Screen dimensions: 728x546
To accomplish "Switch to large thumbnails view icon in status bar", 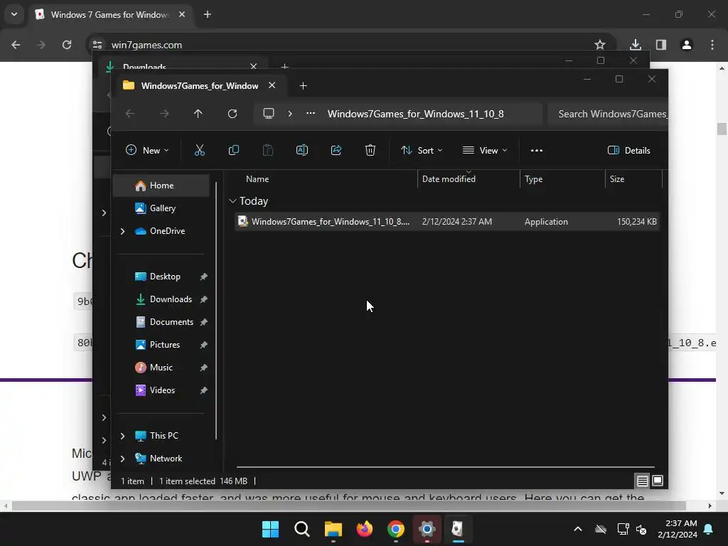I will point(658,481).
